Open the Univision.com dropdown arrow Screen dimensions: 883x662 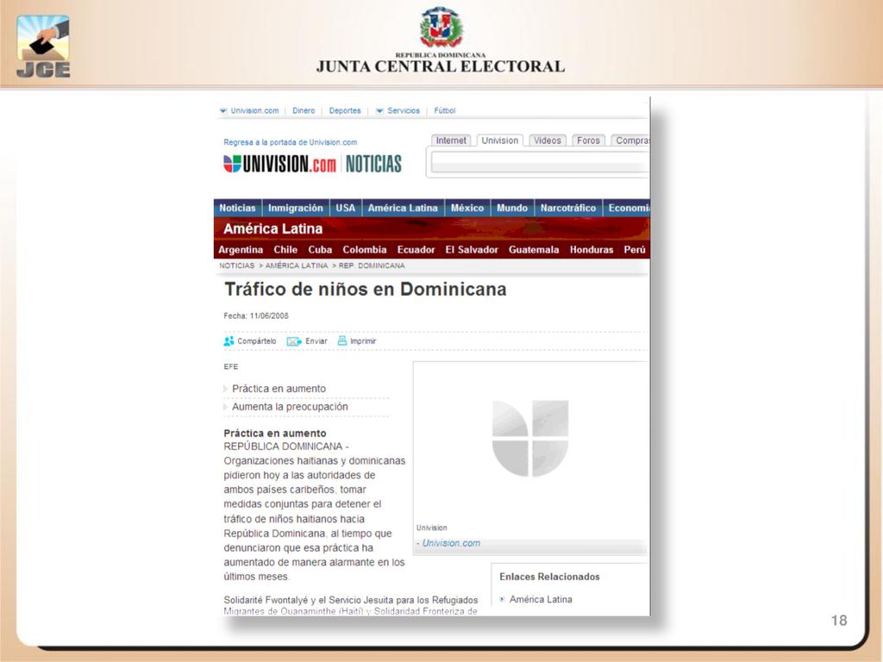[x=223, y=111]
